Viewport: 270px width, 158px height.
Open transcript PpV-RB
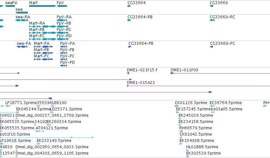tap(64, 23)
